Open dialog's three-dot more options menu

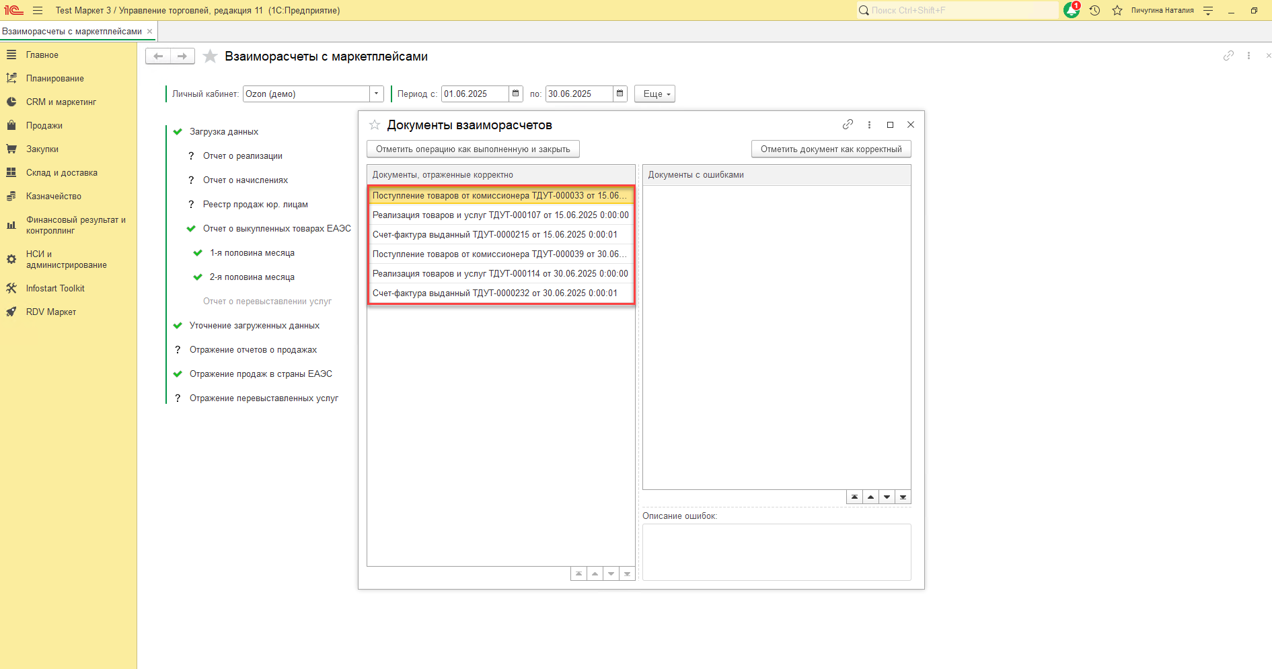(869, 125)
